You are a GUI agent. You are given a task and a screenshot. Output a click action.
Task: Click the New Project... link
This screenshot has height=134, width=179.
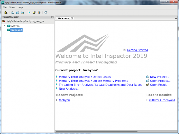coord(160,77)
